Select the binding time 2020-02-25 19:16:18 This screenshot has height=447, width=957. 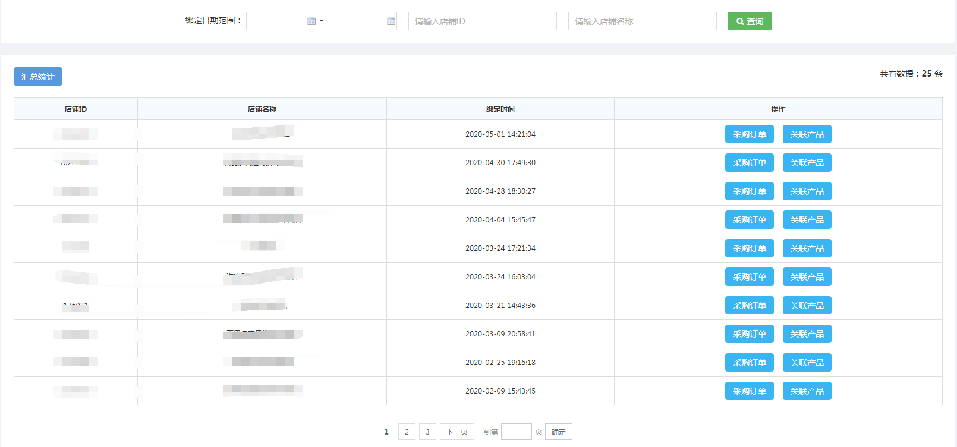click(500, 363)
